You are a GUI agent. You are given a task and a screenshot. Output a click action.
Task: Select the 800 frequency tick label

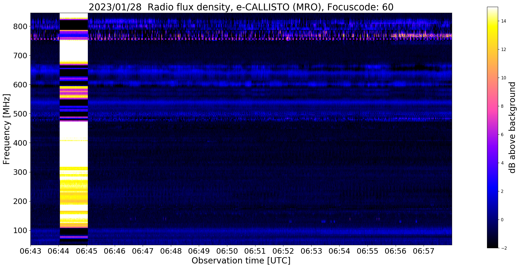tap(21, 26)
